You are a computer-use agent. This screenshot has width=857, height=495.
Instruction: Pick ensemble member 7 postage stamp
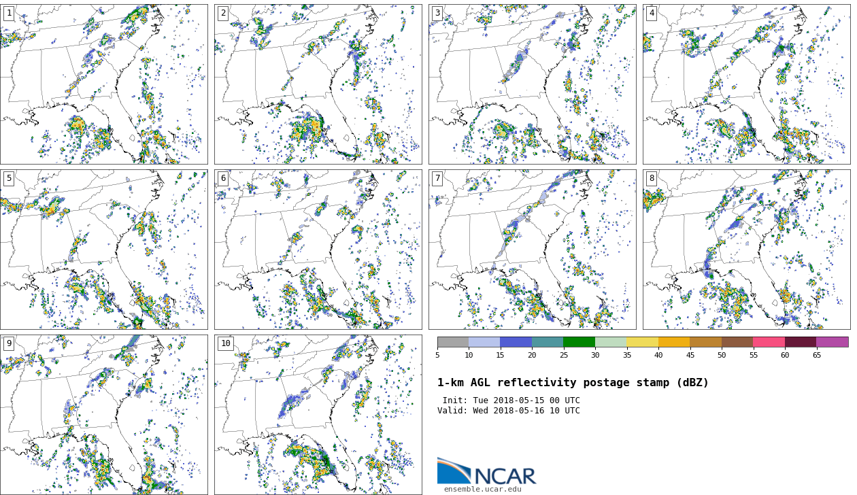(x=533, y=250)
